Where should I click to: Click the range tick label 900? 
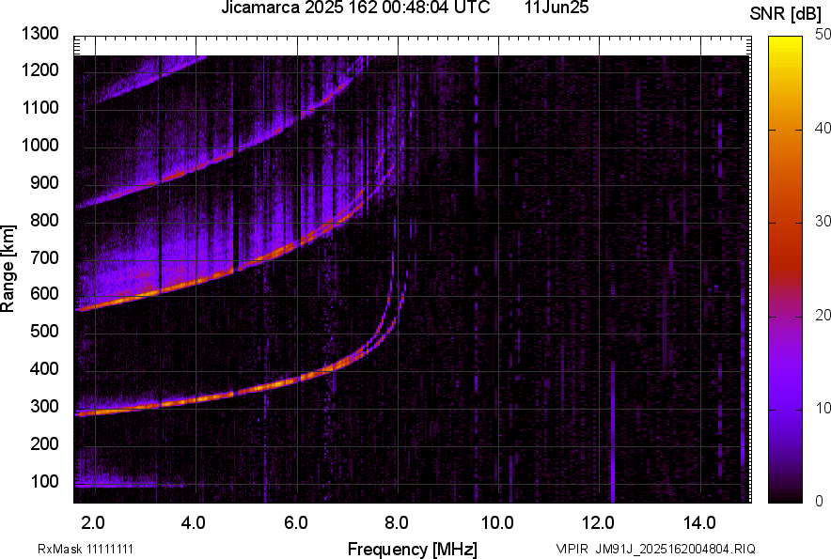(44, 182)
